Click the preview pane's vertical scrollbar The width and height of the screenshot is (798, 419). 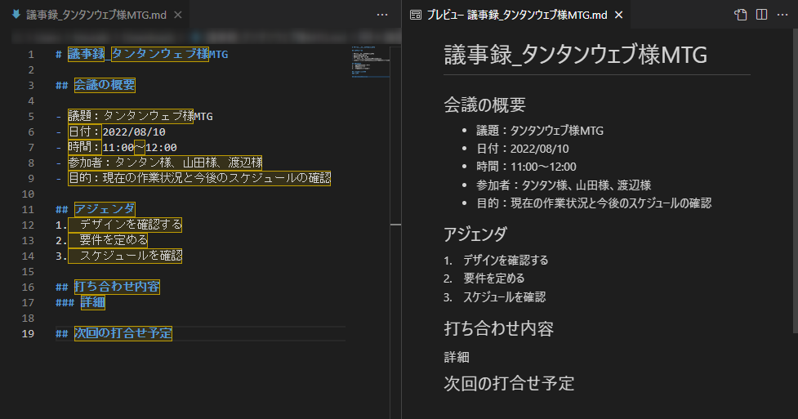coord(795,181)
